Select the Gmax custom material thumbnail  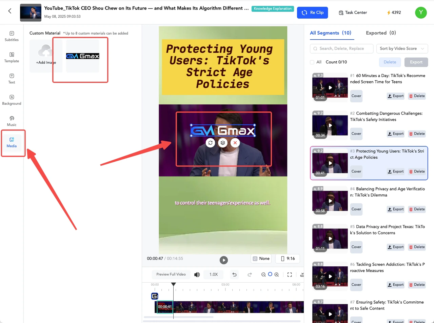(83, 56)
